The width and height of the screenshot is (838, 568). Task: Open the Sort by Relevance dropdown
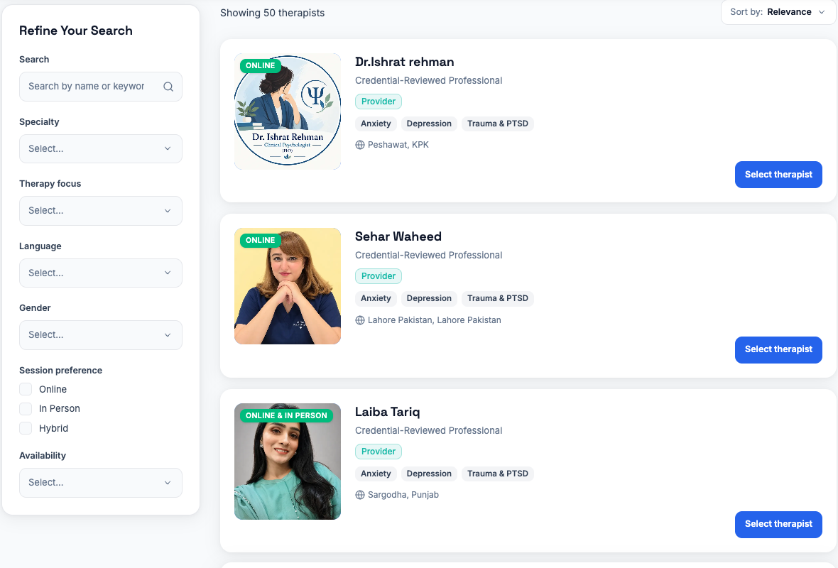[778, 12]
